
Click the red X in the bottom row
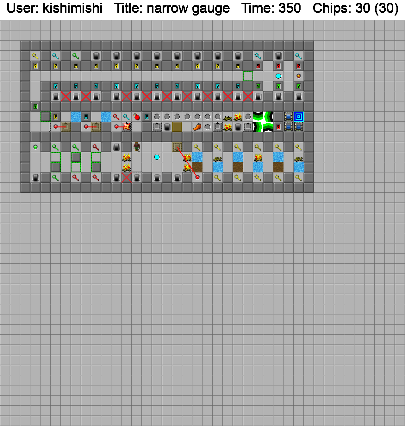127,177
